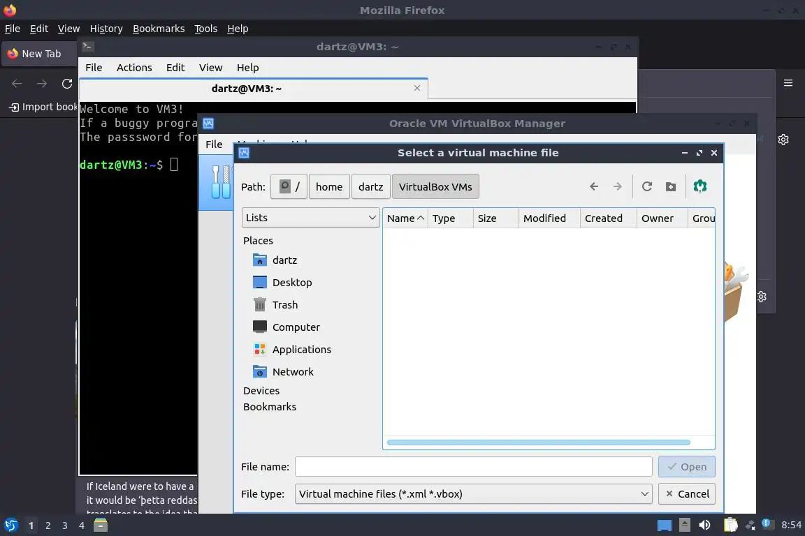Screen dimensions: 805x536
Task: Go back in file dialog history
Action: point(594,187)
